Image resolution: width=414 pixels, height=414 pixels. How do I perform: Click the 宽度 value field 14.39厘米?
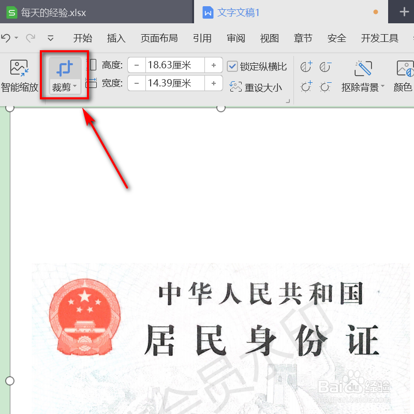175,83
